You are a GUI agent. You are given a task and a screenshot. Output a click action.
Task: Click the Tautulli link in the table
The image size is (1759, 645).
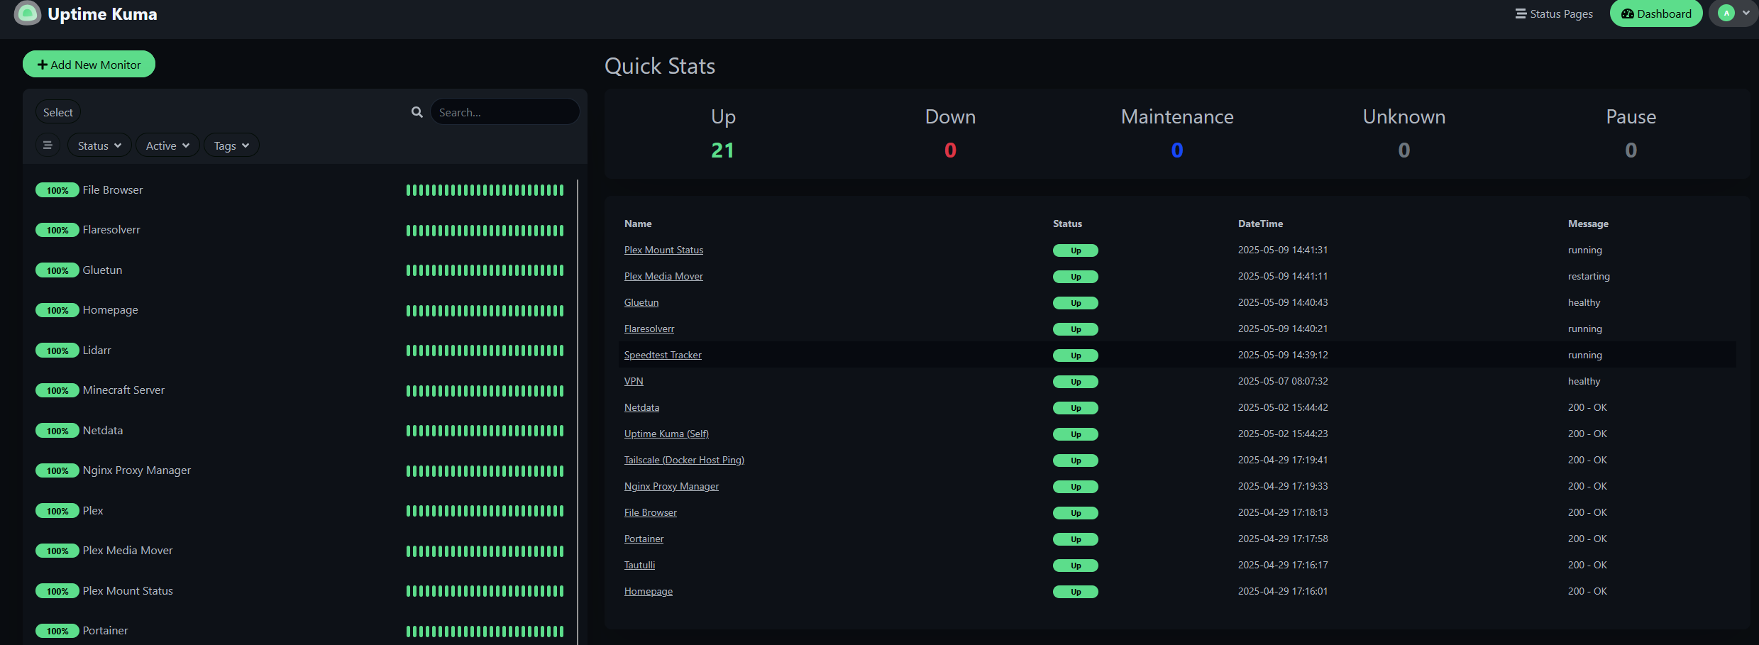point(639,565)
